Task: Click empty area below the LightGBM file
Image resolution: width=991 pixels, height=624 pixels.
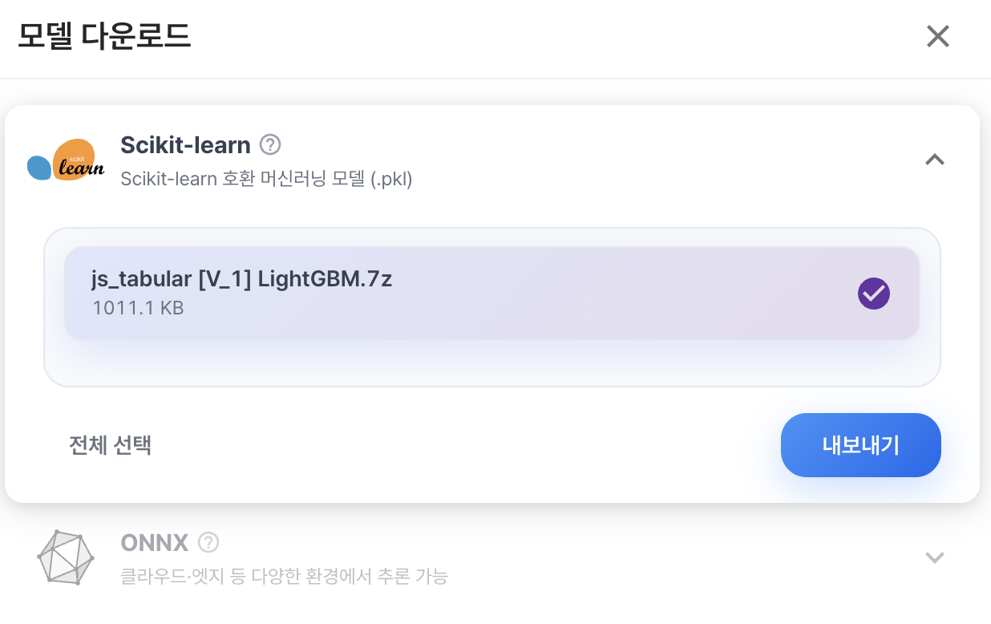Action: (x=491, y=363)
